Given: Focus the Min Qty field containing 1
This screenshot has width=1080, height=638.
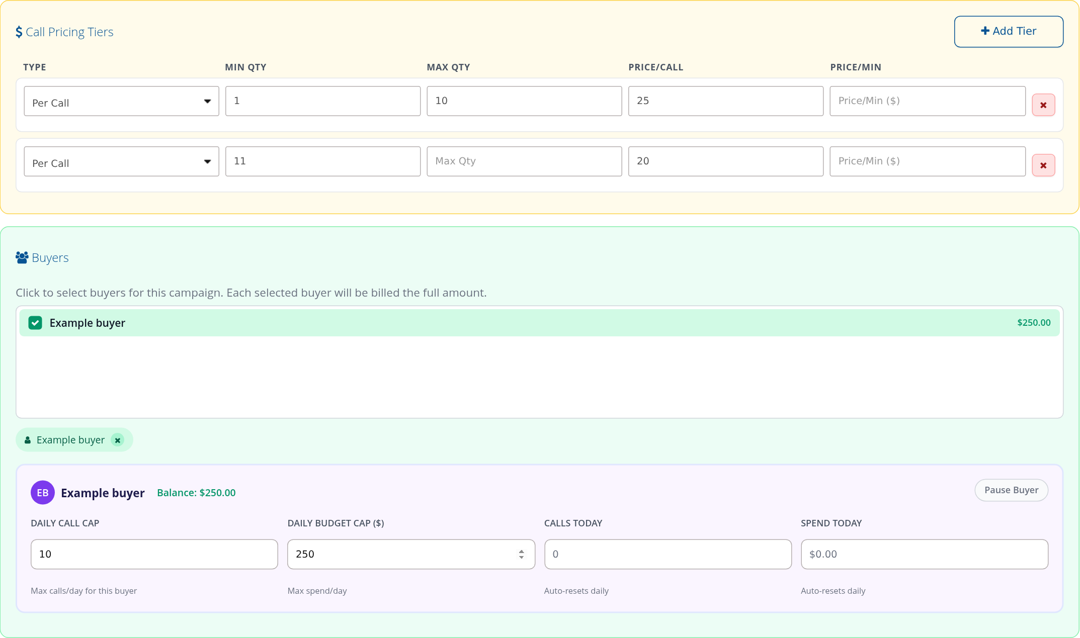Looking at the screenshot, I should click(323, 101).
